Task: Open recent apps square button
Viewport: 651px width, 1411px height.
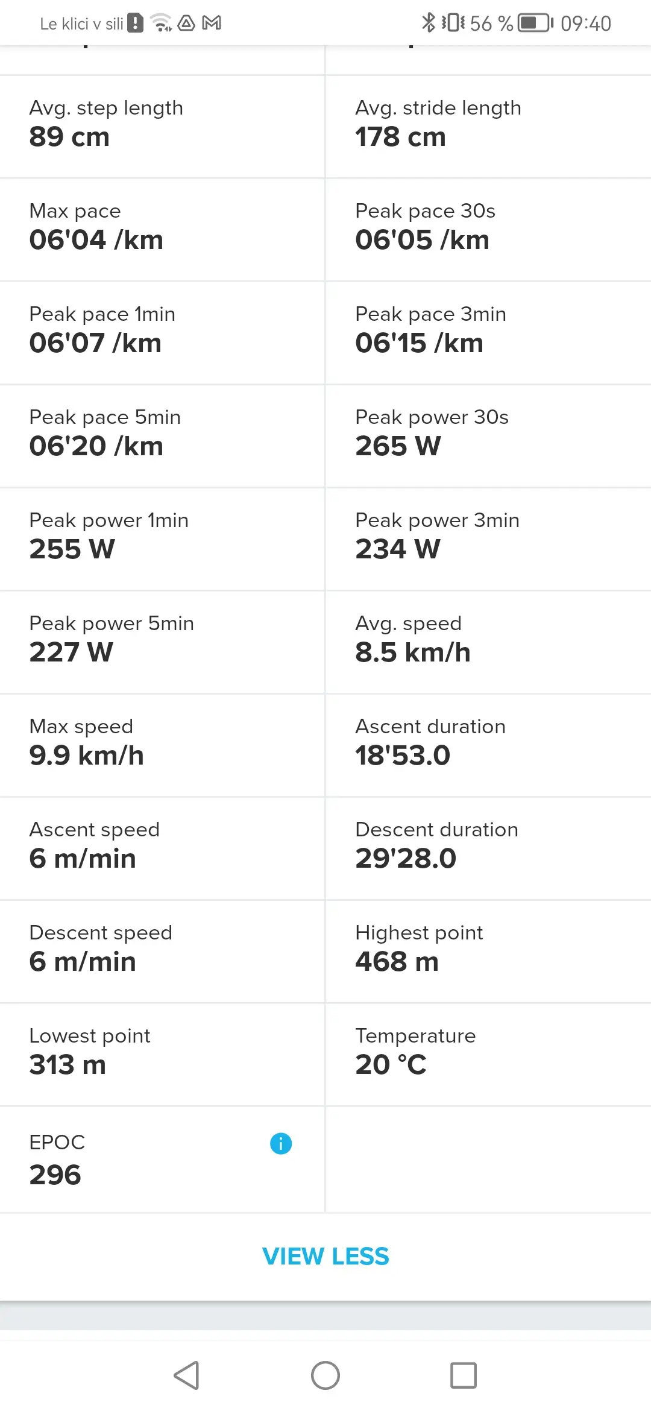Action: coord(463,1375)
